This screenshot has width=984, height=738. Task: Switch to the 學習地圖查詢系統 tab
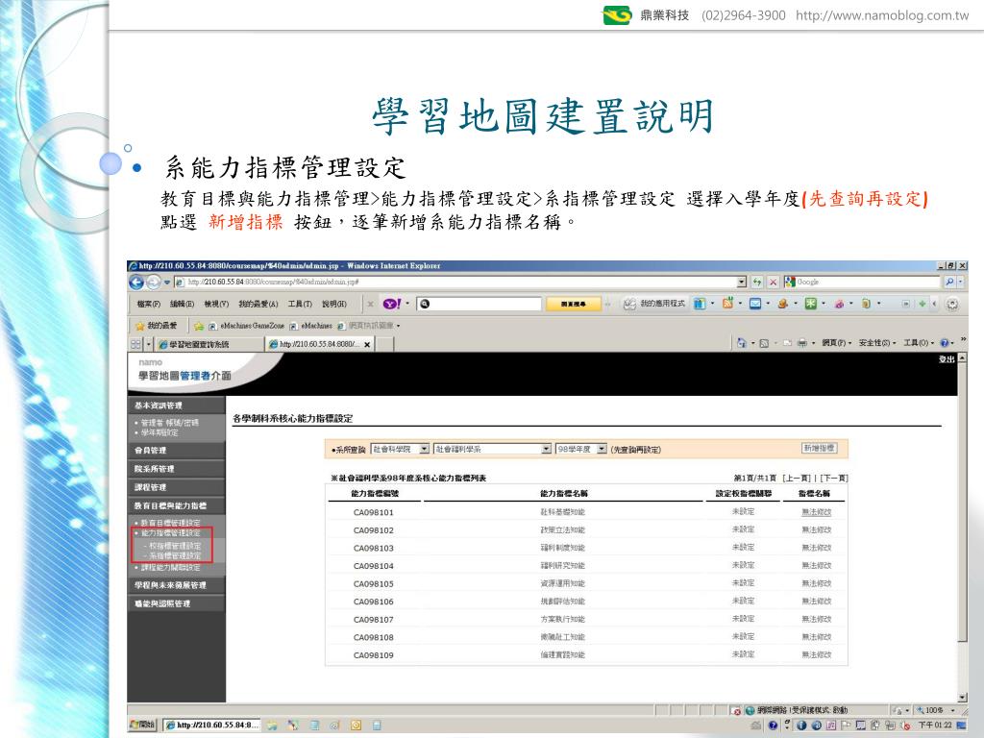click(x=209, y=345)
